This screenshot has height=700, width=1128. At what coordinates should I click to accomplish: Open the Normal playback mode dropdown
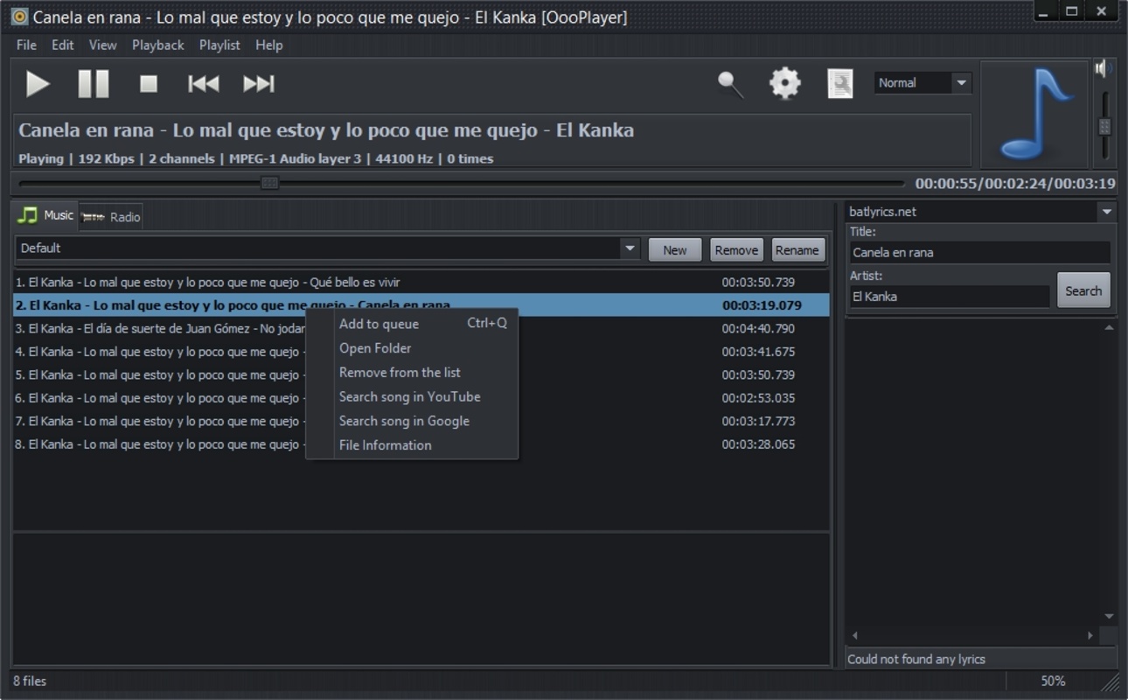(923, 83)
